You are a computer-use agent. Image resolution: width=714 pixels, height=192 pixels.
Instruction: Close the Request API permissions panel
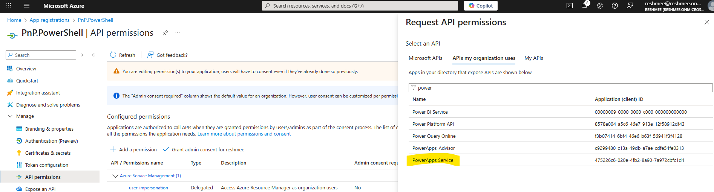(706, 22)
